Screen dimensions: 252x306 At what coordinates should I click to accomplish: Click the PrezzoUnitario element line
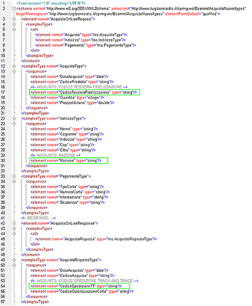[72, 103]
